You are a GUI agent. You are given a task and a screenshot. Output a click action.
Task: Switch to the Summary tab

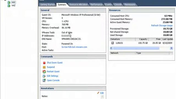tap(62, 5)
